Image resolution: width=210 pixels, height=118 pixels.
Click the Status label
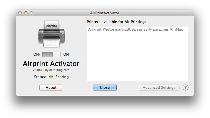coord(40,77)
